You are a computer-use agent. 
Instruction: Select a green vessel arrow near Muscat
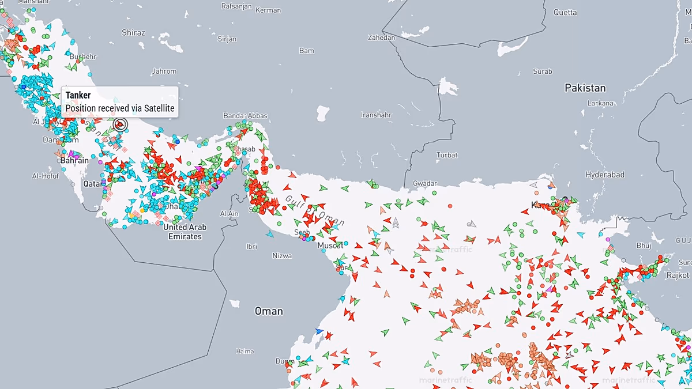coord(339,242)
